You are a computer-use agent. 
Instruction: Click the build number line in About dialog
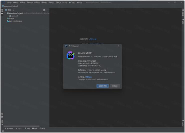pyautogui.click(x=97, y=57)
